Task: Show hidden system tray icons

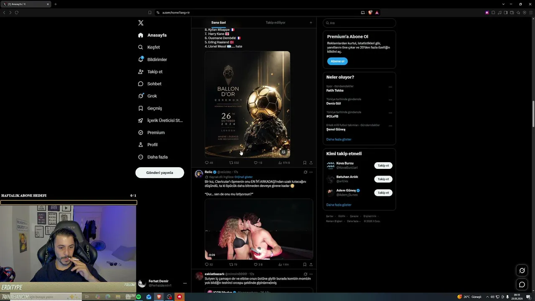Action: click(487, 297)
